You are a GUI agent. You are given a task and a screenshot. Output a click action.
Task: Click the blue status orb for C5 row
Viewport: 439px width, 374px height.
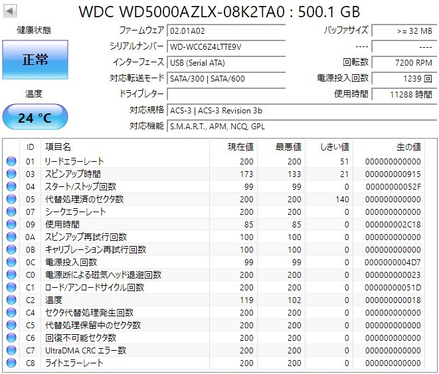11,325
